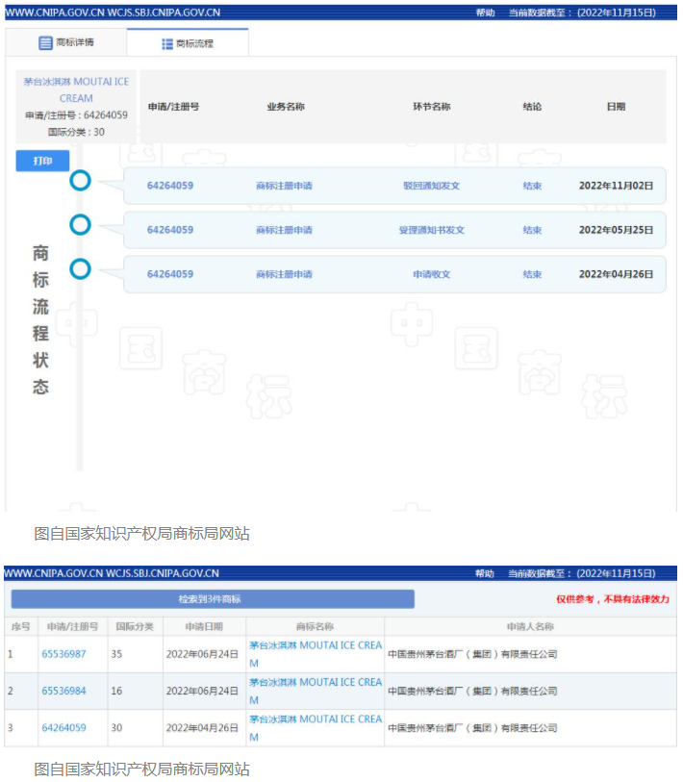Viewport: 683px width, 782px height.
Task: Click the 国际分类 column header
Action: (x=136, y=626)
